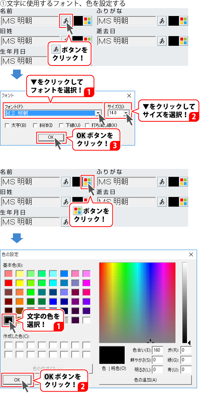Click the 色の追加(A) button
200x393 pixels.
pos(145,380)
